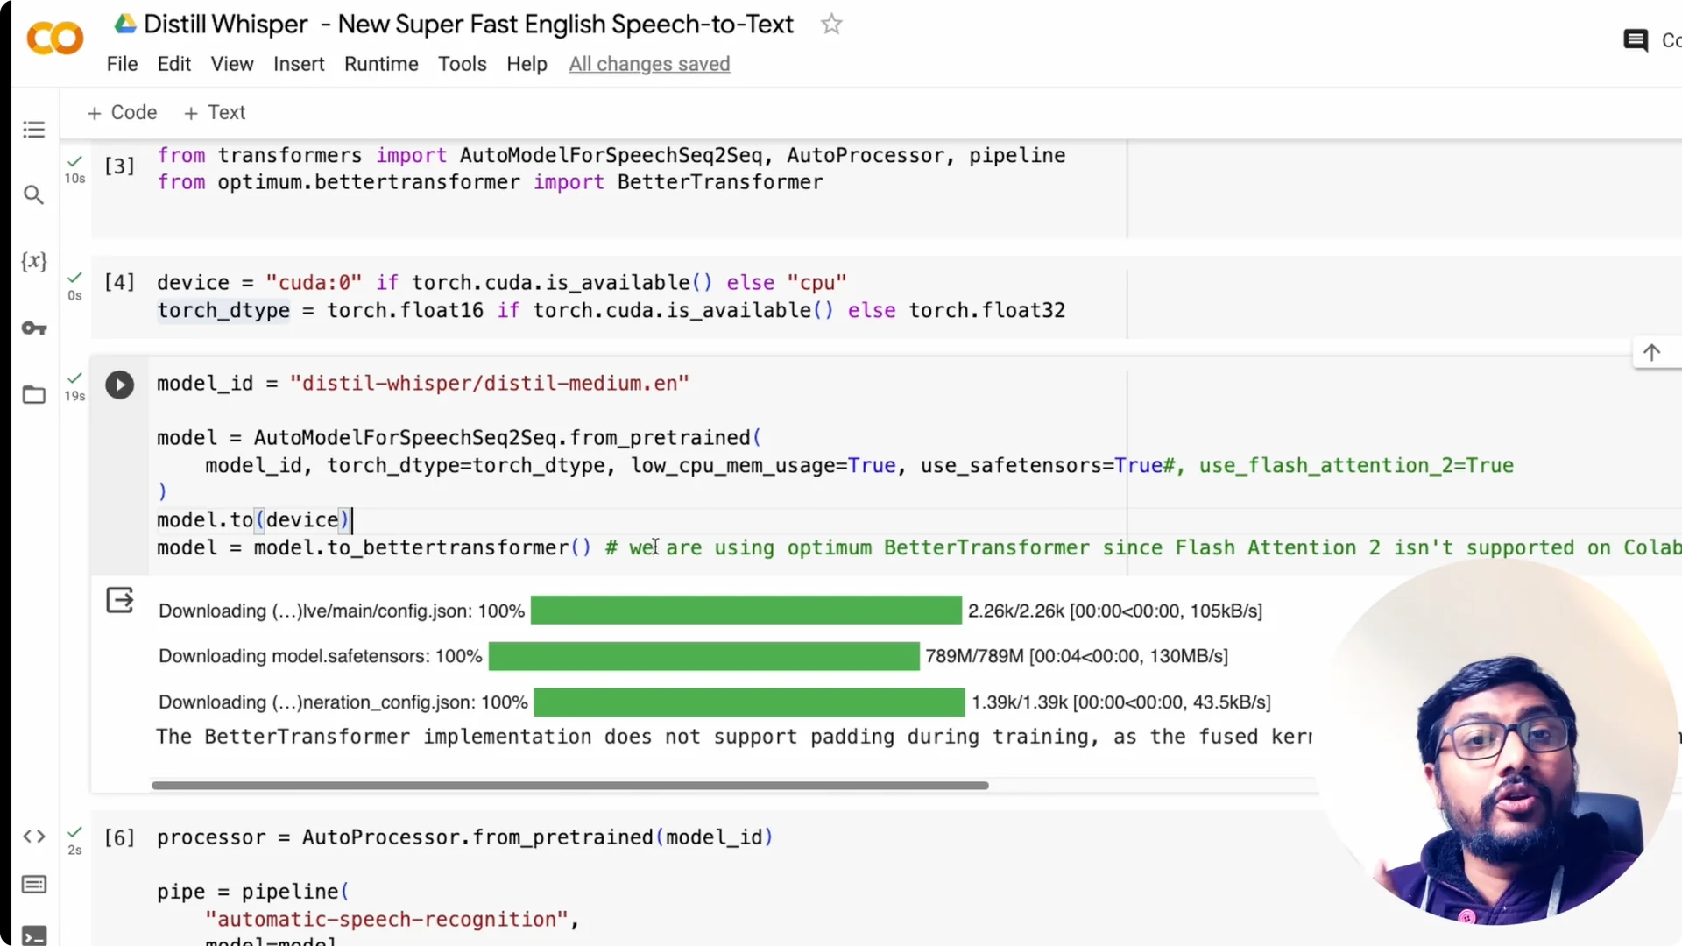This screenshot has width=1682, height=946.
Task: Open a terminal from the sidebar
Action: 33,934
